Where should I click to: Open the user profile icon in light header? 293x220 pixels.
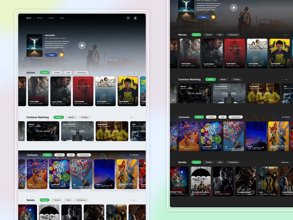(135, 18)
